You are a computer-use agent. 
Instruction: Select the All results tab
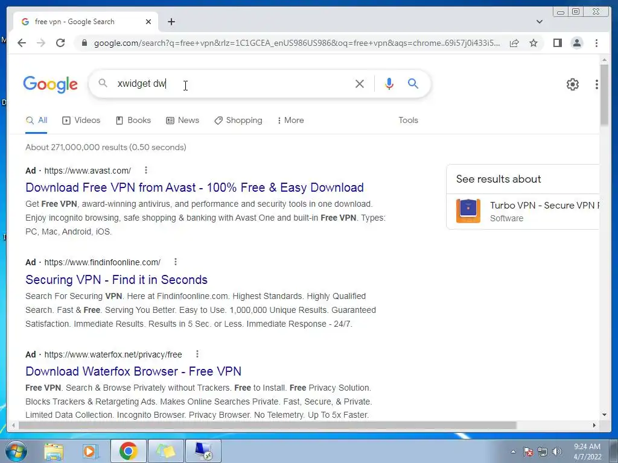[36, 120]
